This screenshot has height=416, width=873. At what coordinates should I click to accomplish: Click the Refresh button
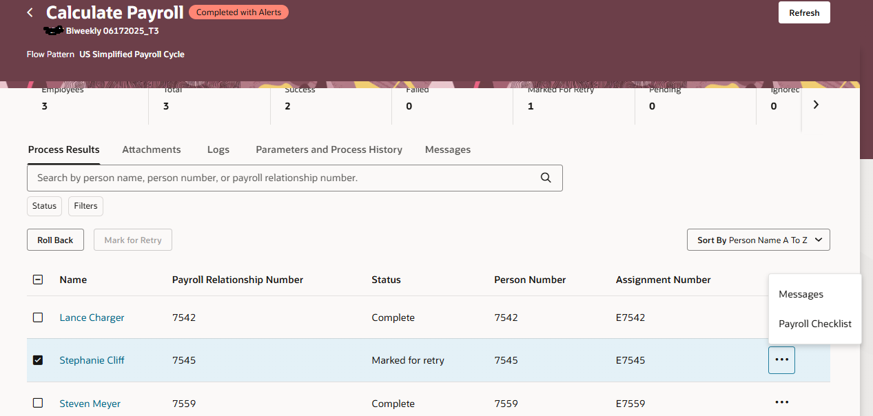(803, 12)
